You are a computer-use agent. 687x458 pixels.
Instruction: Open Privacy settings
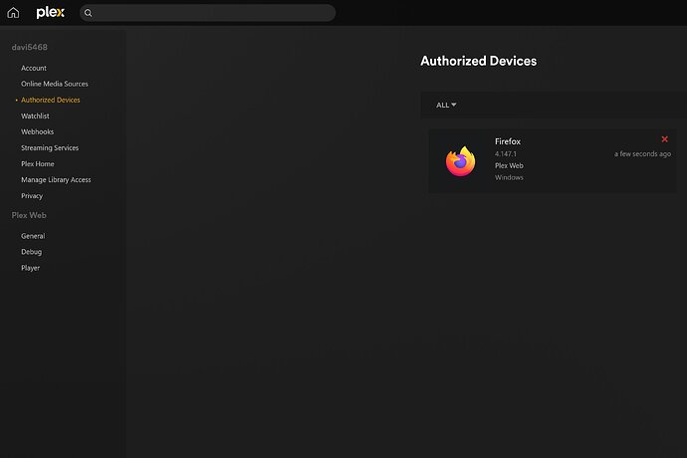click(x=32, y=196)
